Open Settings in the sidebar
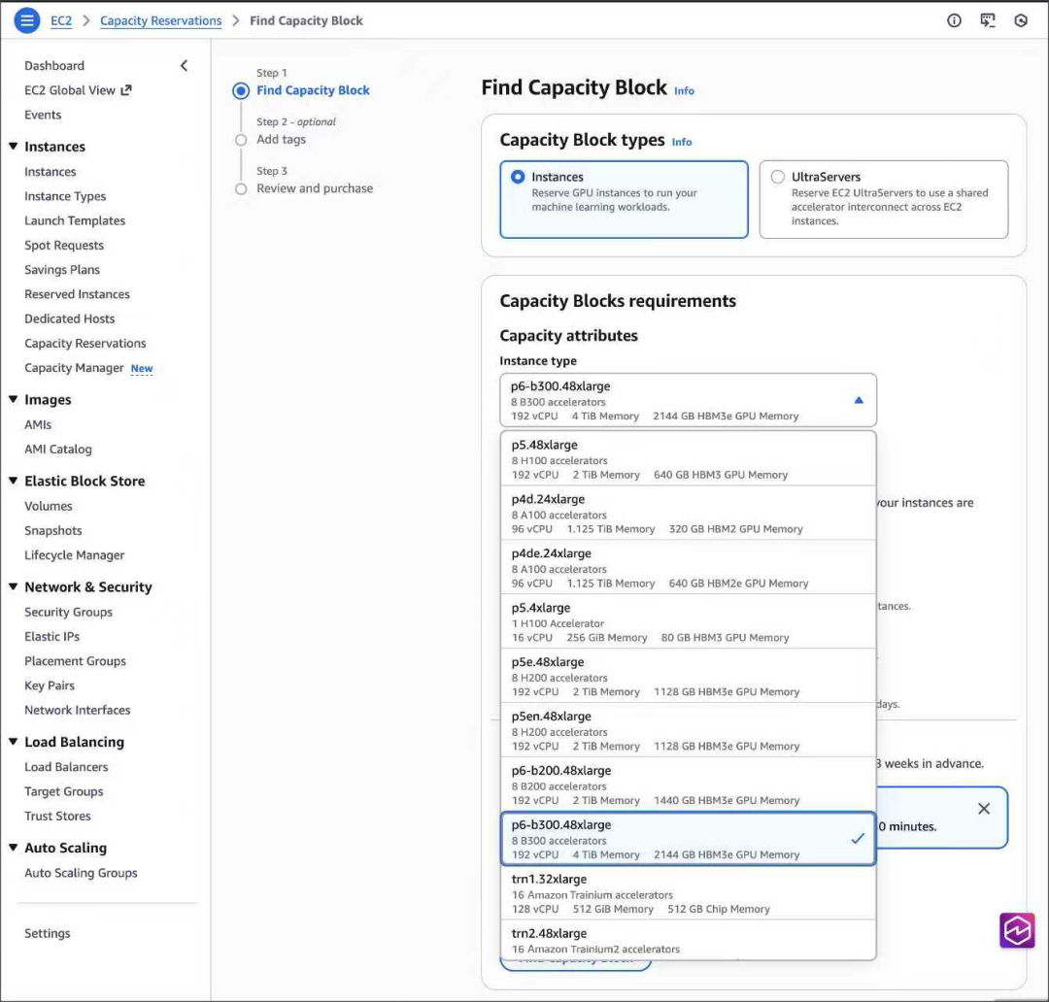The image size is (1049, 1002). click(47, 933)
